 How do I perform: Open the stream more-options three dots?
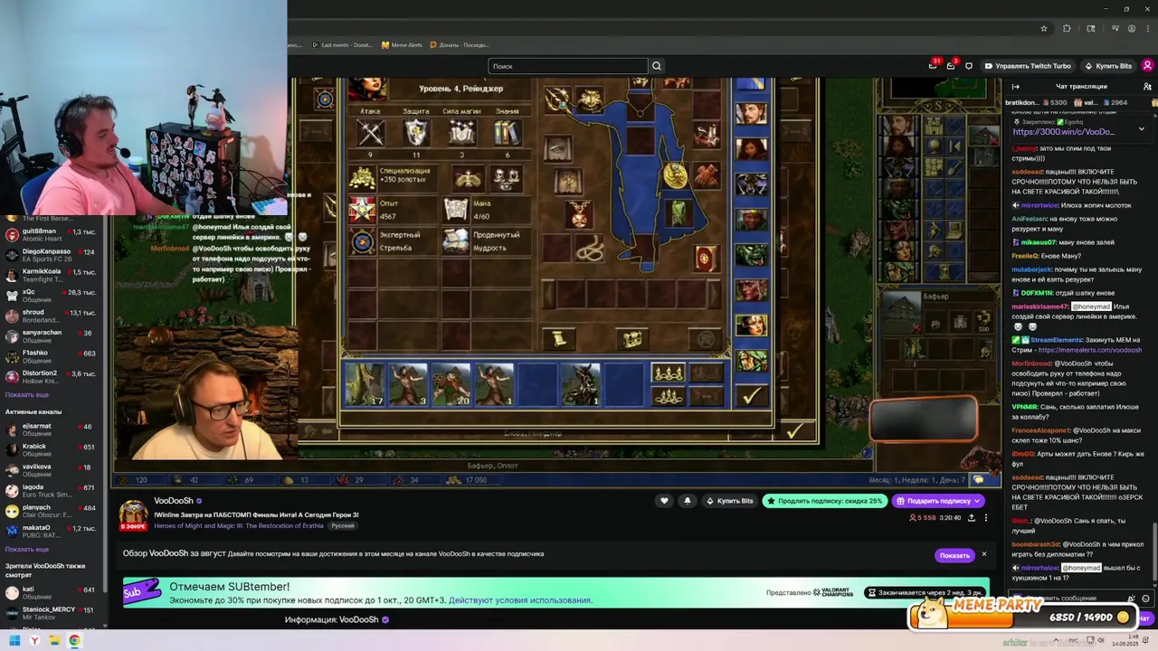tap(986, 518)
